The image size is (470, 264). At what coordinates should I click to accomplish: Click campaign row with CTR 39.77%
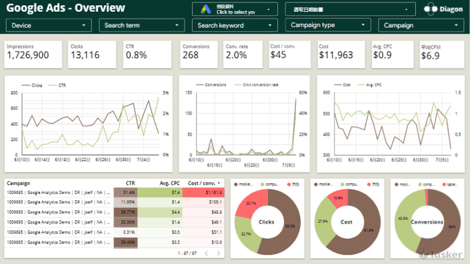[x=114, y=212]
